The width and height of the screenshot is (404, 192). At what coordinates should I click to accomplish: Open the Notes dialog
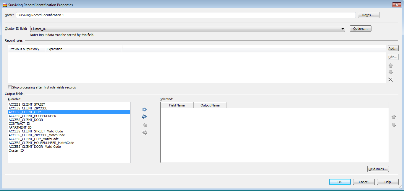tap(368, 15)
